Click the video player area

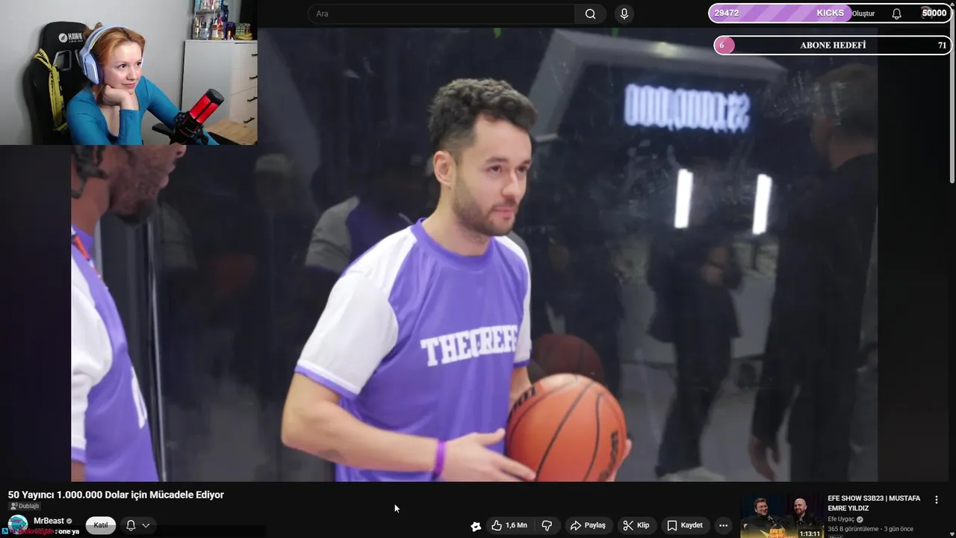474,254
